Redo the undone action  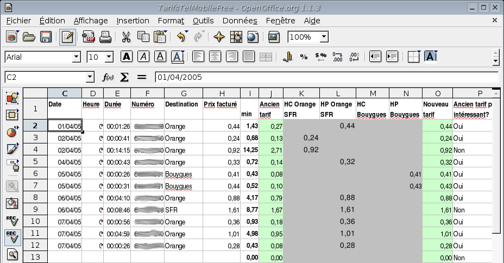199,37
